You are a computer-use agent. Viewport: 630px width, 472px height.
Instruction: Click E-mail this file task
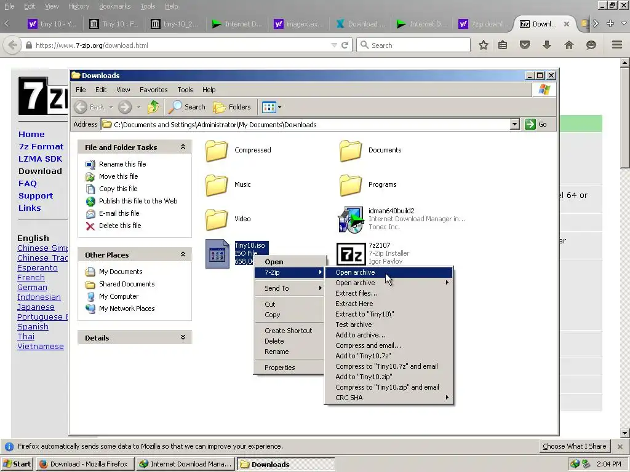tap(119, 213)
